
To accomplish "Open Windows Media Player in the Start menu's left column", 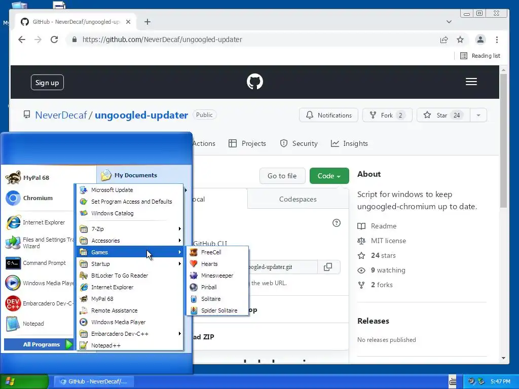I will click(38, 283).
